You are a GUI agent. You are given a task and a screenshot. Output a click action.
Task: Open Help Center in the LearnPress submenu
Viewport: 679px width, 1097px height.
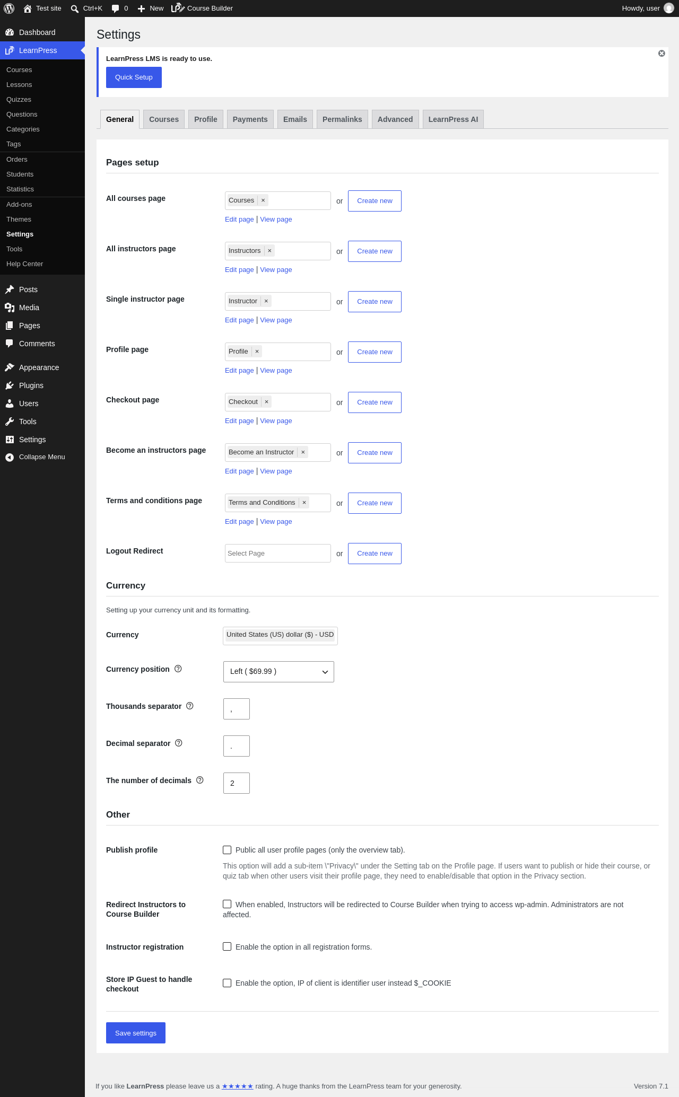[24, 264]
